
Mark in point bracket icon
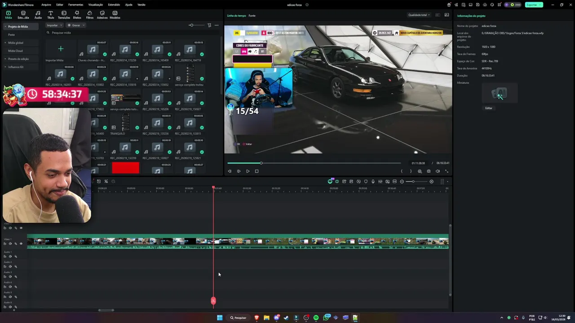[x=402, y=171]
